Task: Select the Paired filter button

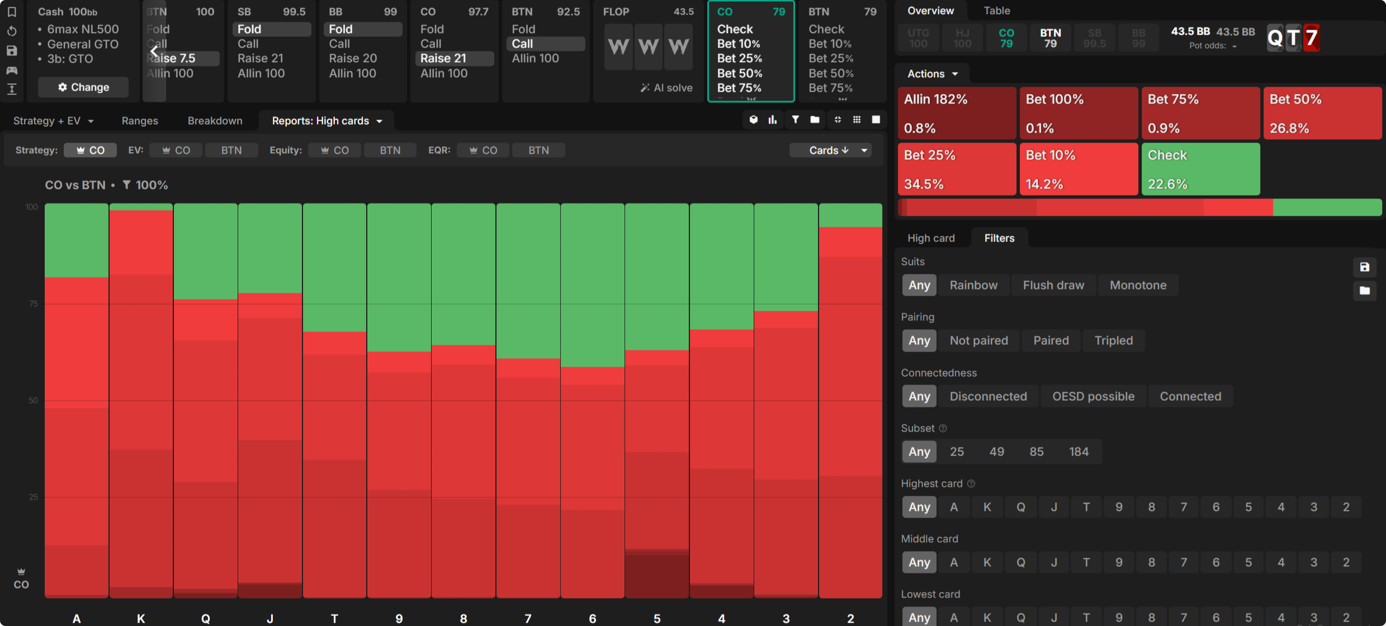Action: pos(1051,340)
